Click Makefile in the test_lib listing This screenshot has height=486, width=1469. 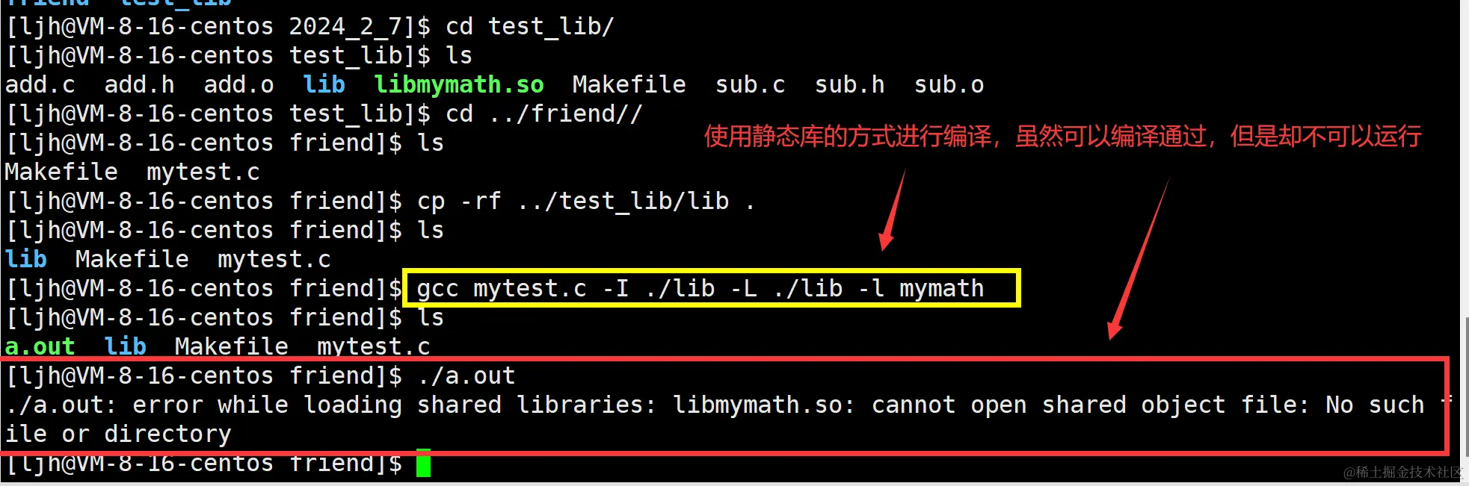[629, 84]
